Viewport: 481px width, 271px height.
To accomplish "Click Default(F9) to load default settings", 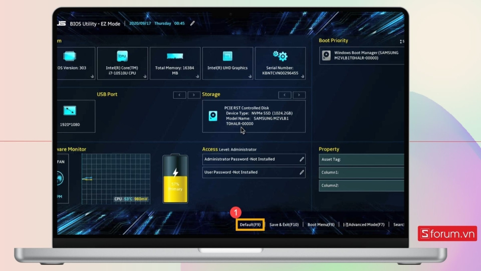I will (250, 224).
